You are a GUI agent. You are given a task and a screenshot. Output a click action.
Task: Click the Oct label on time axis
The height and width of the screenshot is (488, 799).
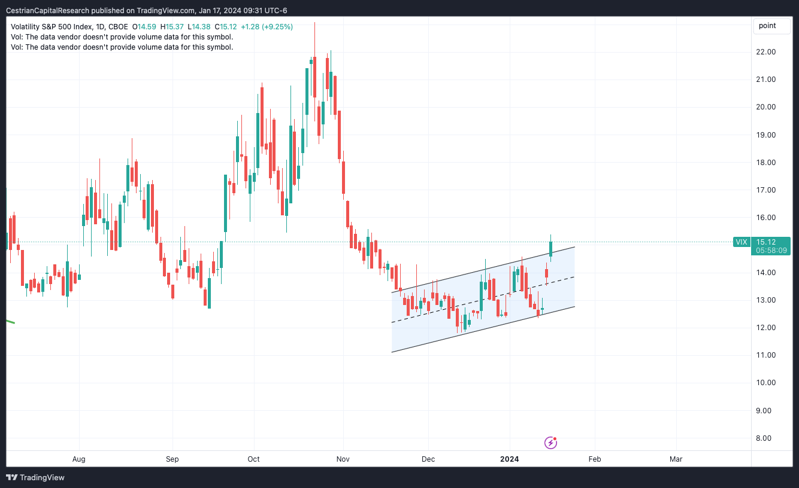253,459
